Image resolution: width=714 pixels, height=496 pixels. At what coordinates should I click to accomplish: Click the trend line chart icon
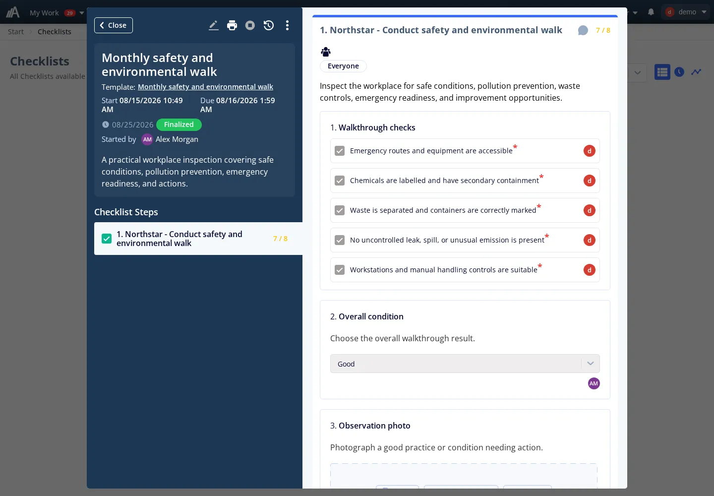point(697,72)
